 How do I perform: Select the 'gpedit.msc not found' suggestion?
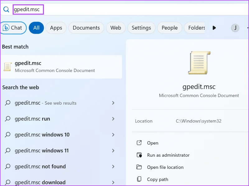pos(40,166)
